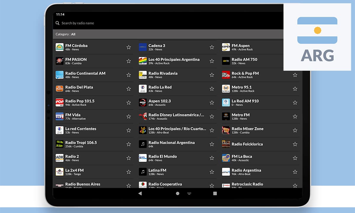Image resolution: width=355 pixels, height=213 pixels.
Task: Play Radio El Mundo
Action: pyautogui.click(x=177, y=158)
